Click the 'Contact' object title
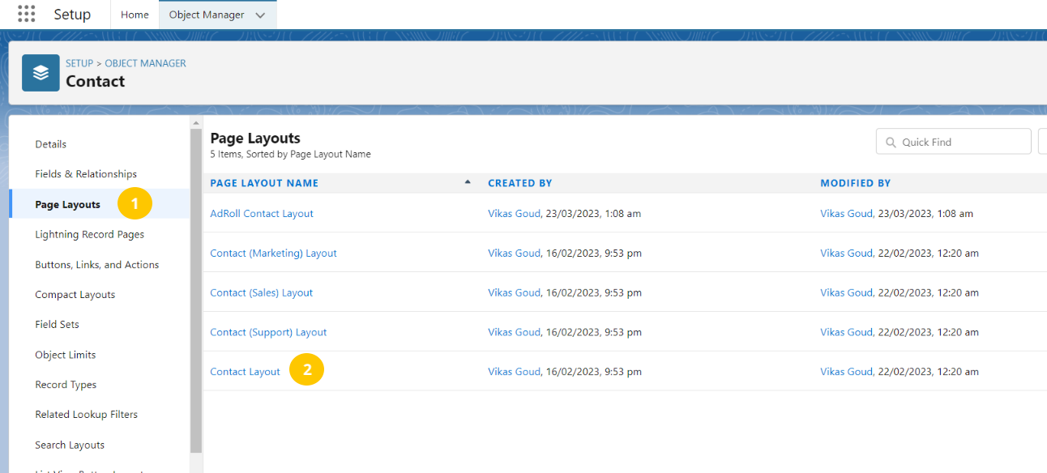Viewport: 1047px width, 473px height. tap(96, 81)
